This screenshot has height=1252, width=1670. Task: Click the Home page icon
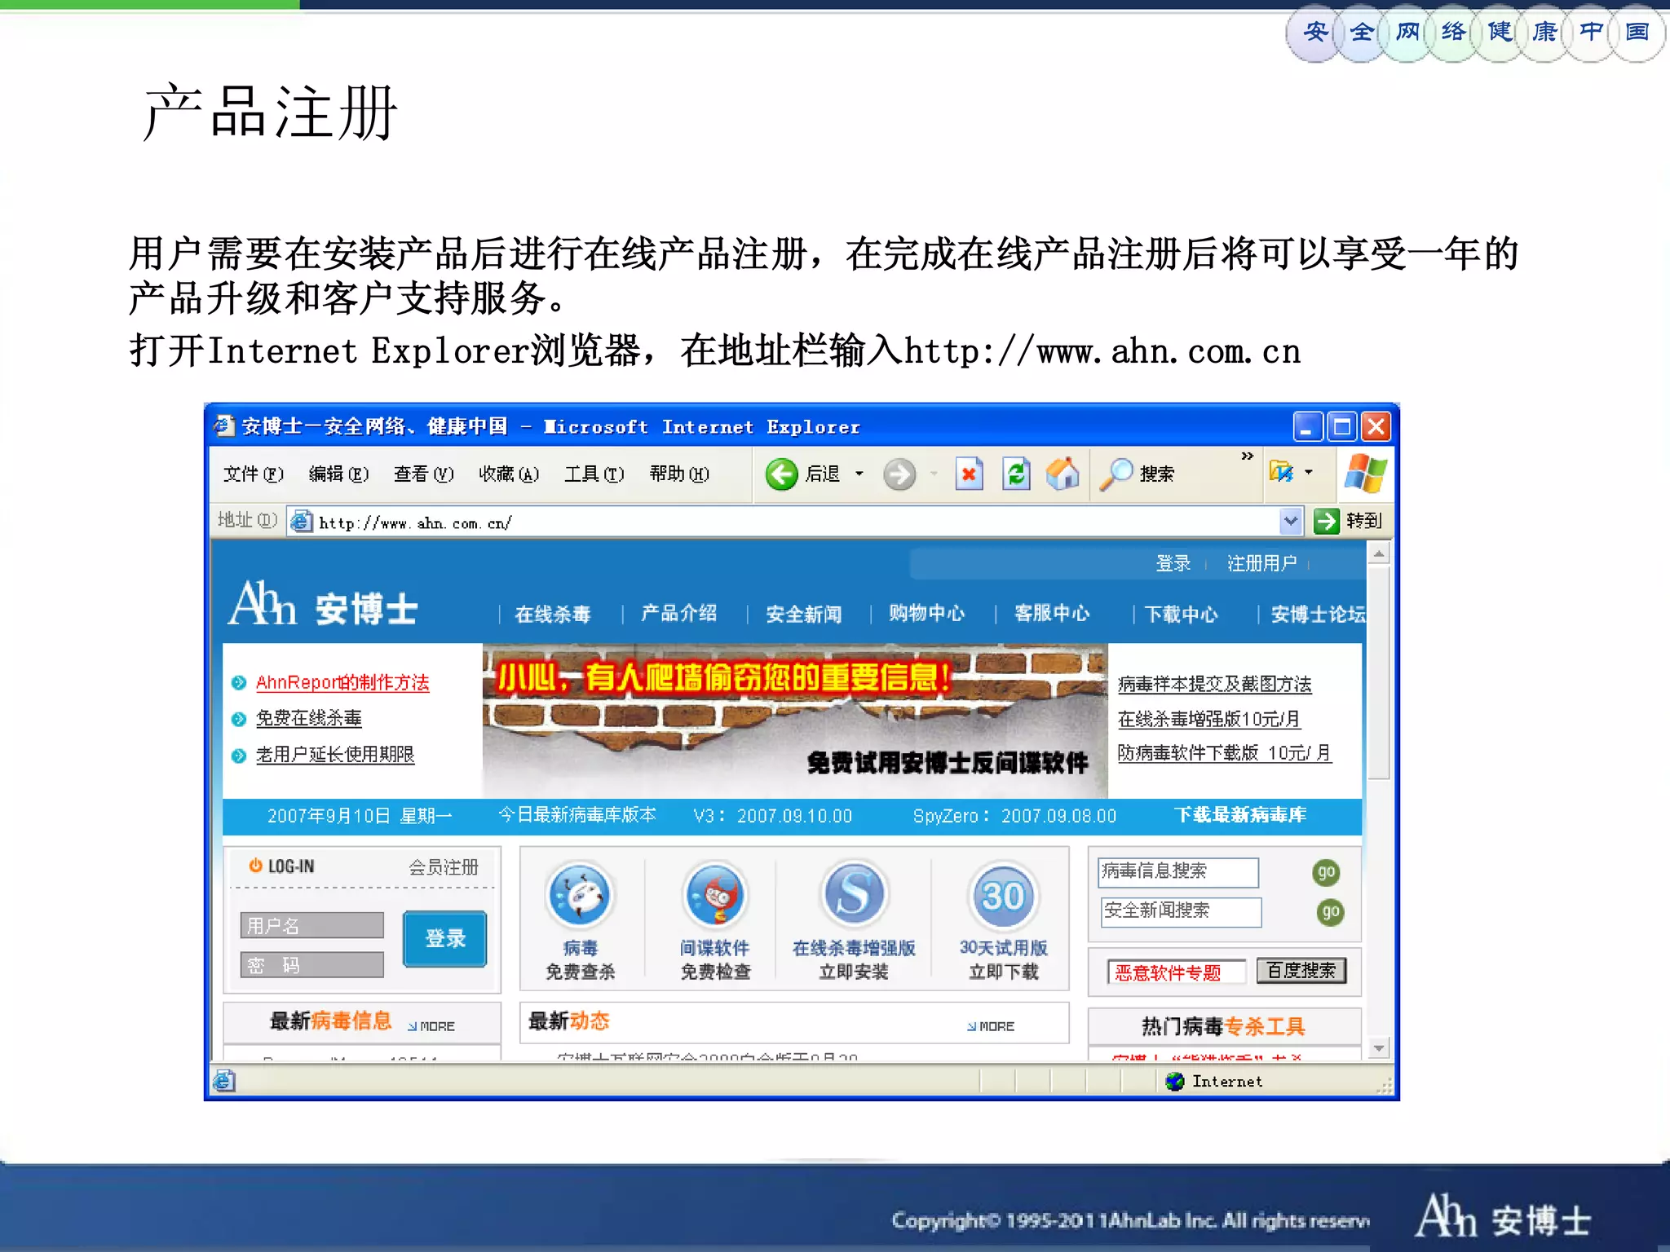pyautogui.click(x=1063, y=474)
